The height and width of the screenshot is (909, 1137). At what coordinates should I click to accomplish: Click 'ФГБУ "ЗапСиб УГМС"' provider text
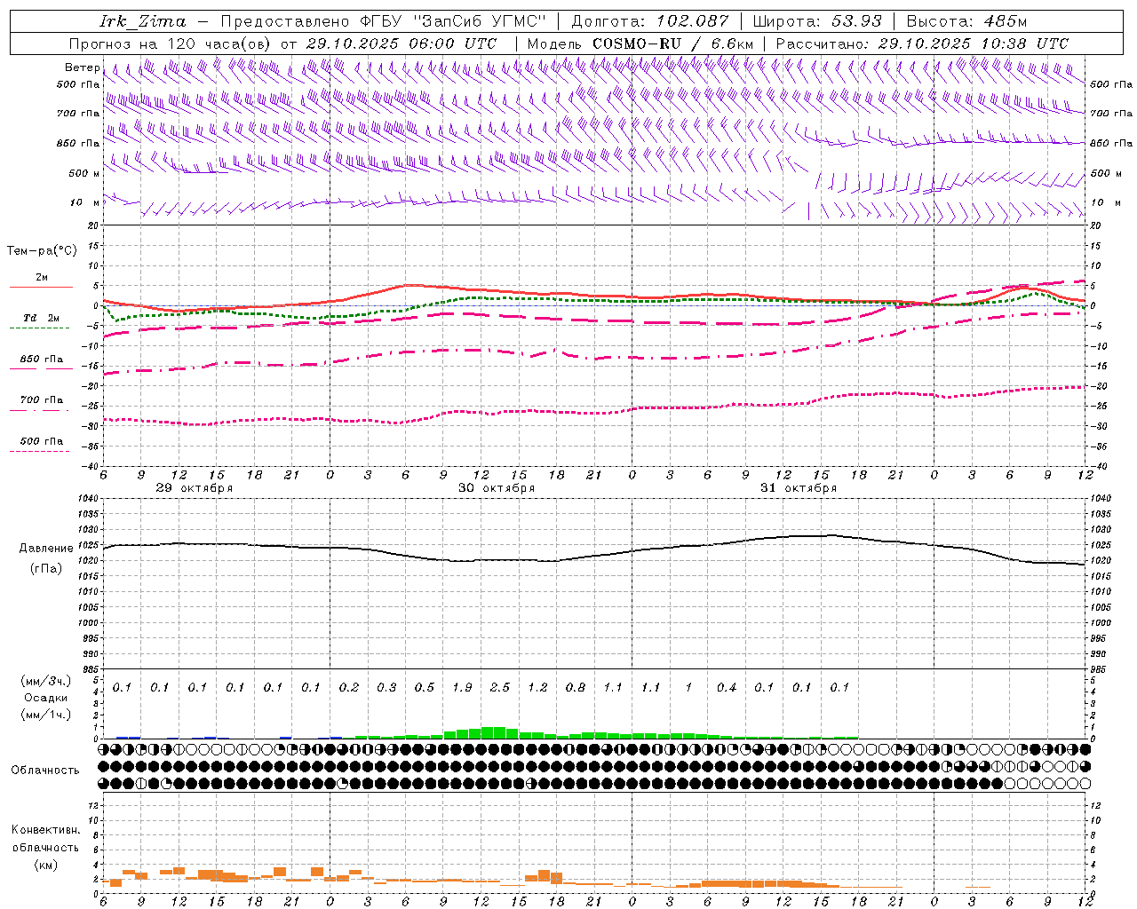pos(453,21)
